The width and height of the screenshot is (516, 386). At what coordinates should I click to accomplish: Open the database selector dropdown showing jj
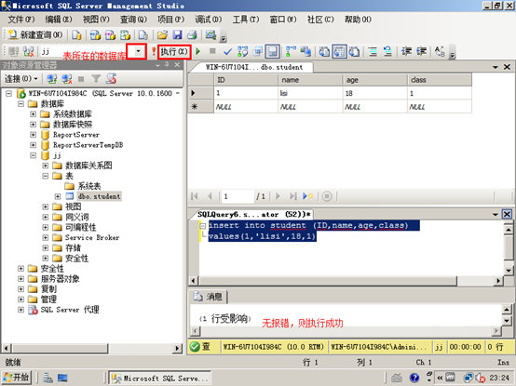[x=138, y=51]
